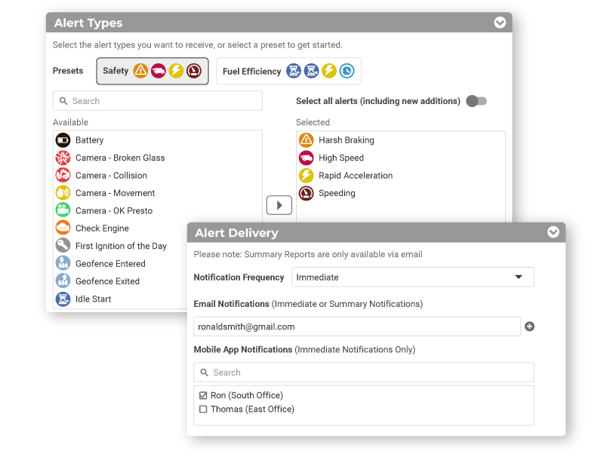Screen dimensions: 604x457
Task: Click the Check Engine icon
Action: [x=63, y=228]
